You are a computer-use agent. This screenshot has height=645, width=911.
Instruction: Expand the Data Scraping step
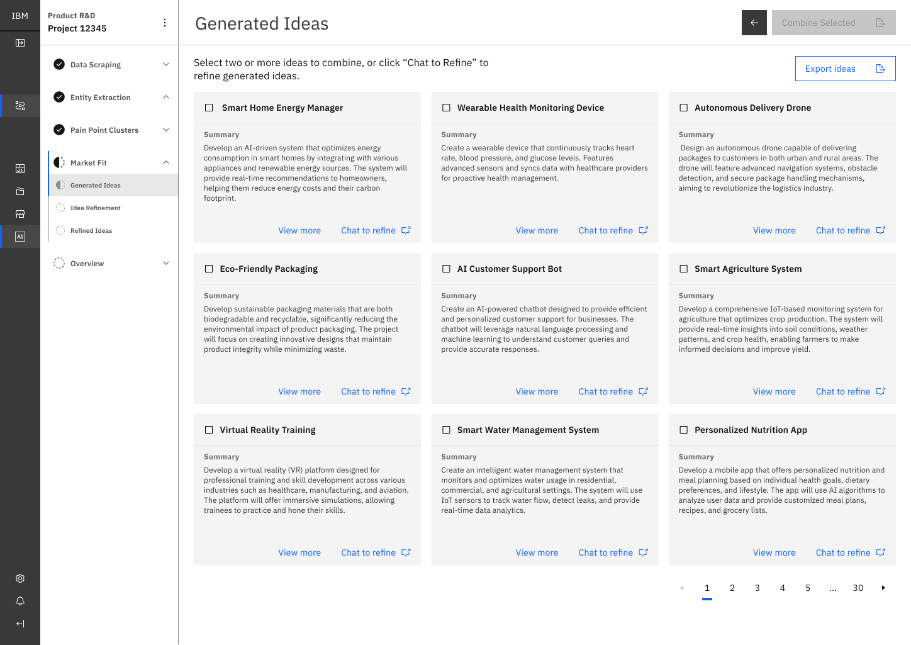(165, 64)
